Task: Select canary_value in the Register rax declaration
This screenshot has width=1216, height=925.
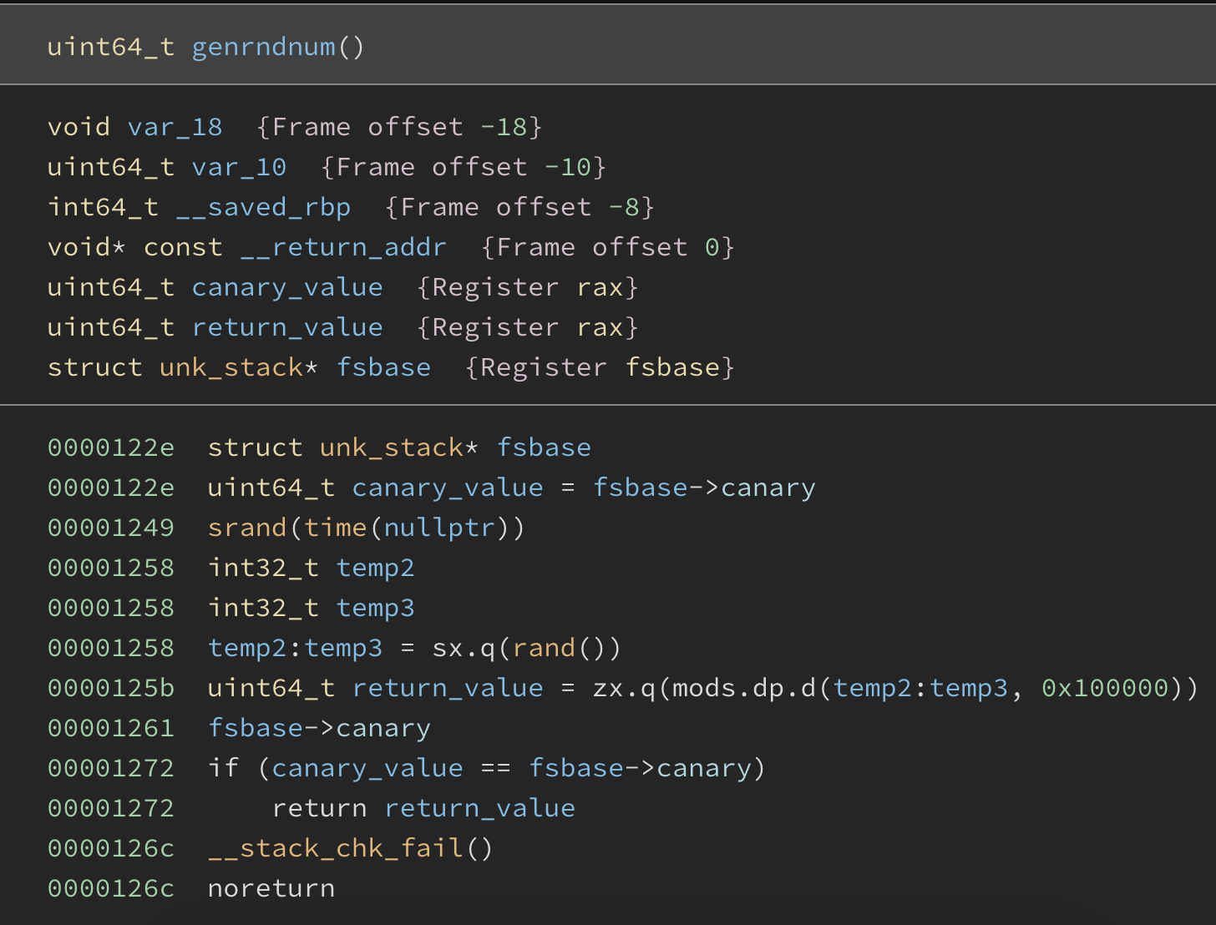Action: (x=286, y=287)
